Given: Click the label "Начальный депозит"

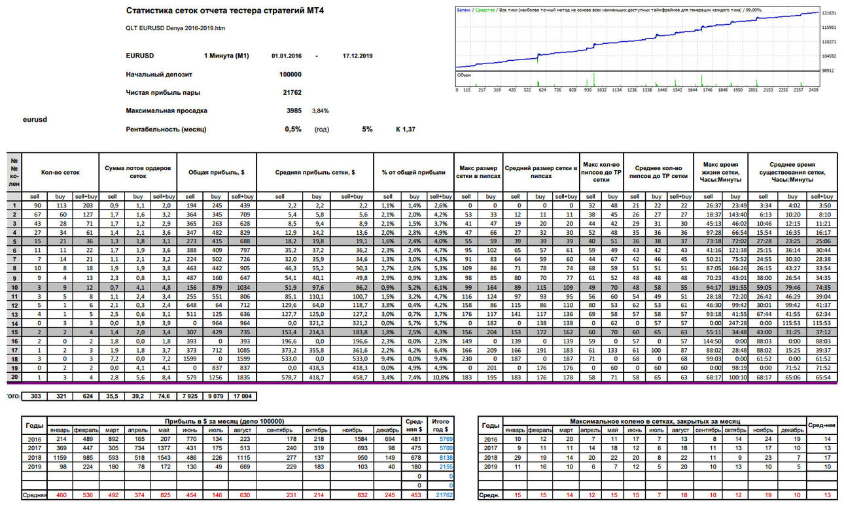Looking at the screenshot, I should coord(159,75).
